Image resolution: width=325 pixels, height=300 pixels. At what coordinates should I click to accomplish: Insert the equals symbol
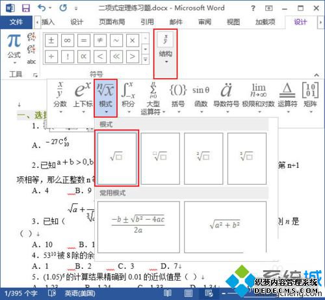pos(84,40)
